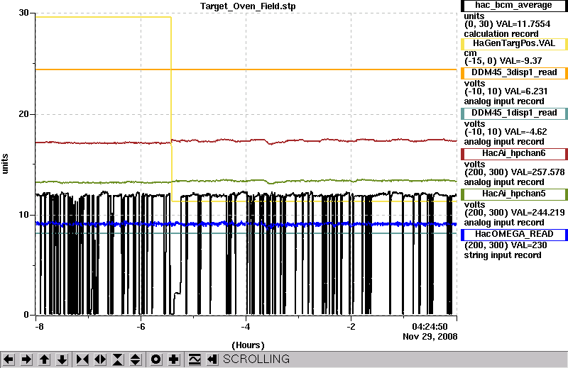The height and width of the screenshot is (368, 568).
Task: Pan the plot right with the right arrow
Action: [26, 359]
